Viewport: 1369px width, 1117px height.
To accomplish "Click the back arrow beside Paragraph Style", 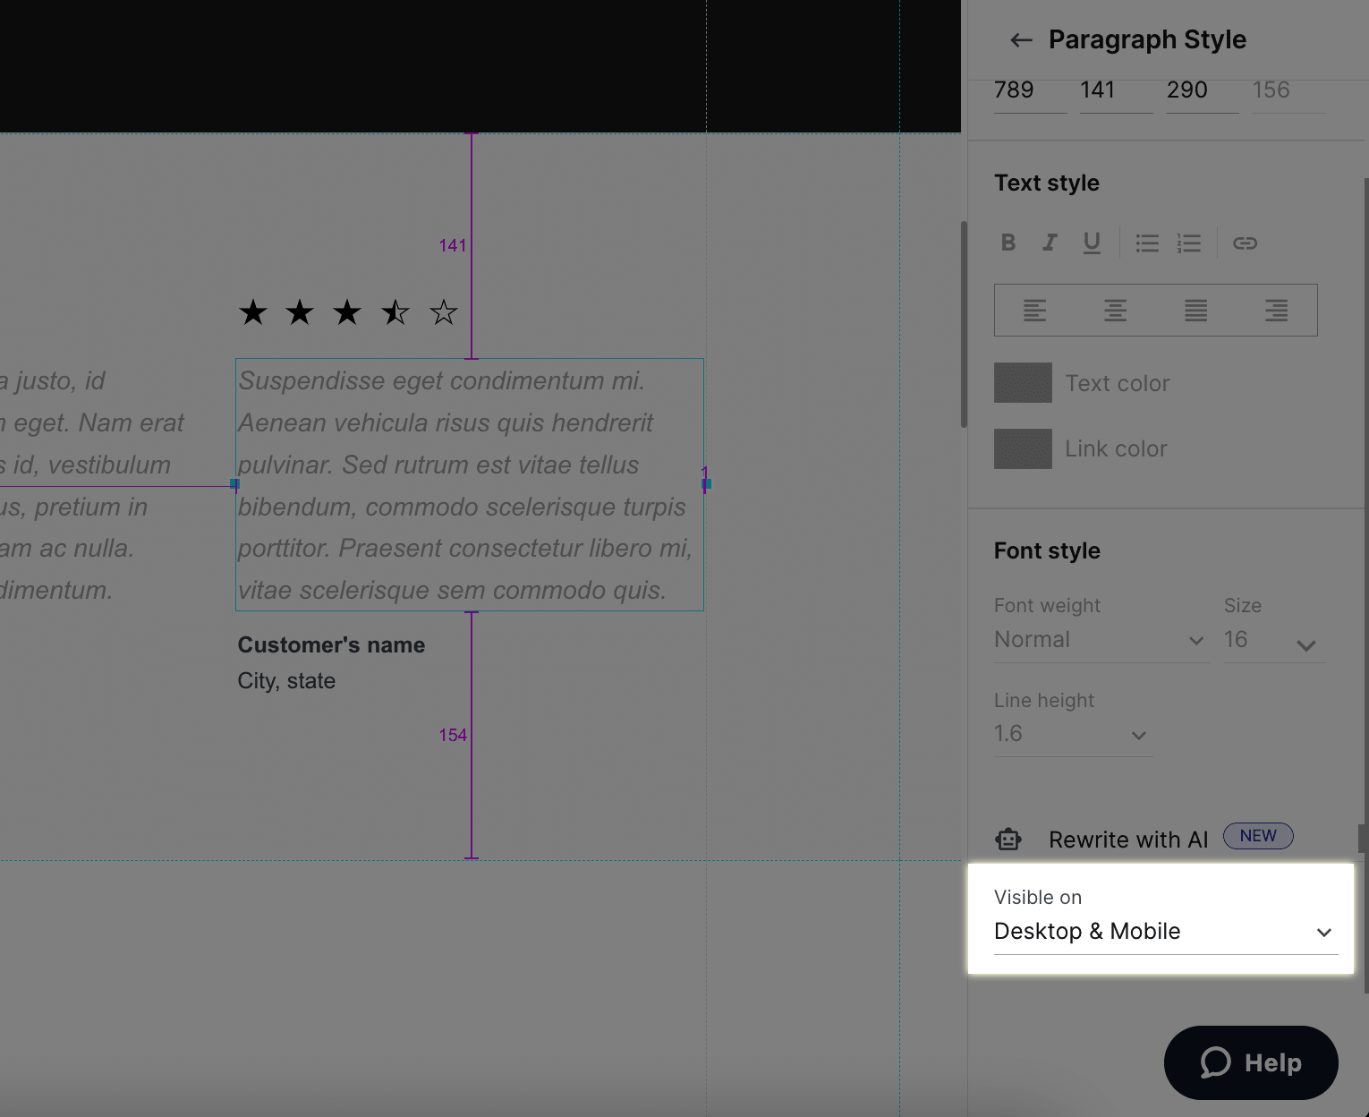I will click(x=1020, y=39).
